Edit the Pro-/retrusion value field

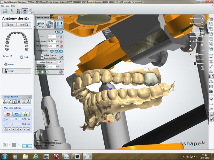click(x=52, y=46)
